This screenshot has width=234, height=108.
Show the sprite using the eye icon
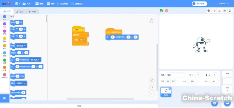168,82
